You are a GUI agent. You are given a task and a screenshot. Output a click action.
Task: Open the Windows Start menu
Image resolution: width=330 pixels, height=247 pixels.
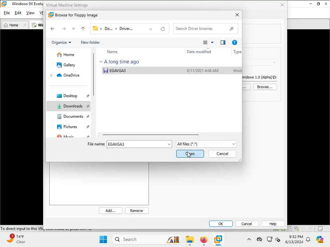tap(103, 239)
